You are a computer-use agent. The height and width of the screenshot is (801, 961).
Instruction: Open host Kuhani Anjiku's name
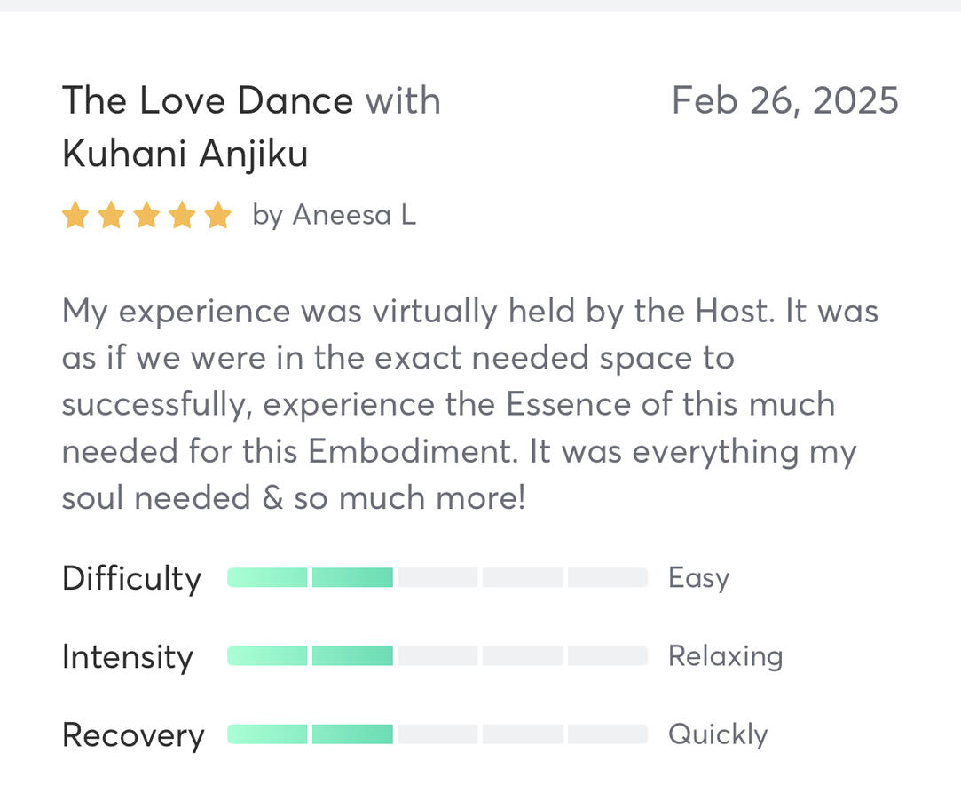click(x=185, y=154)
